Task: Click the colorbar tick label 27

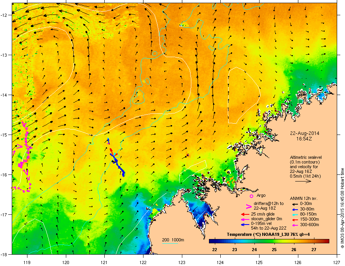Action: click(314, 250)
